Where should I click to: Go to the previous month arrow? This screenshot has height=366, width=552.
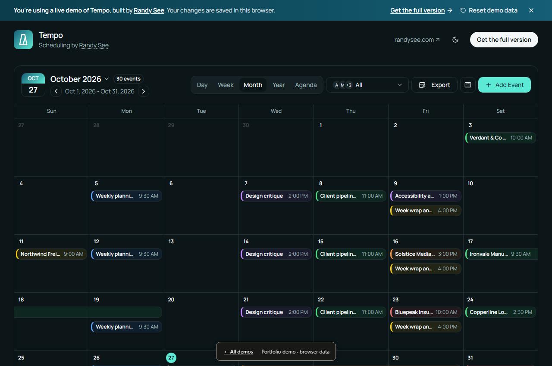(56, 91)
